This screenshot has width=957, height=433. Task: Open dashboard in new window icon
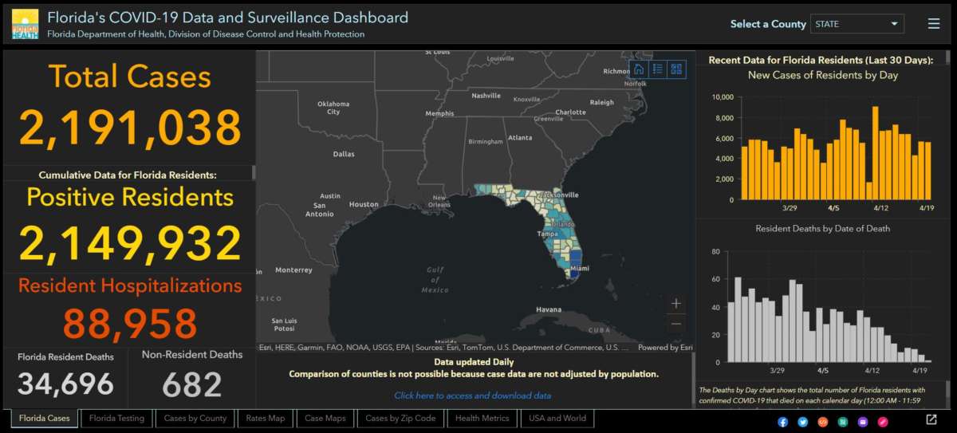point(931,419)
